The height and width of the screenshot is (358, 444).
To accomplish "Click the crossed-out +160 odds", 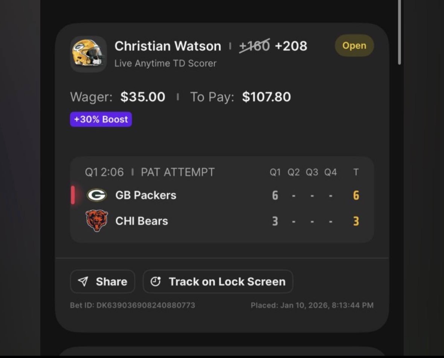I will 255,46.
